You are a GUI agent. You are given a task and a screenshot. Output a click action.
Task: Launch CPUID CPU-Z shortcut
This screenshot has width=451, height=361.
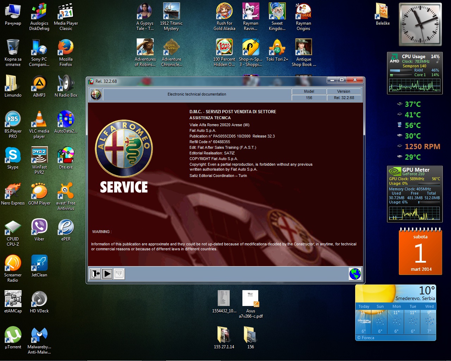coord(13,233)
